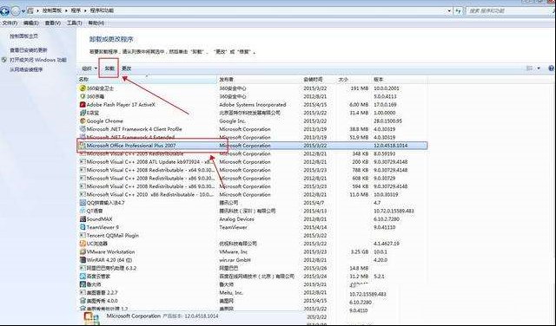Open the 编辑(E) menu
The height and width of the screenshot is (326, 556).
tap(31, 23)
